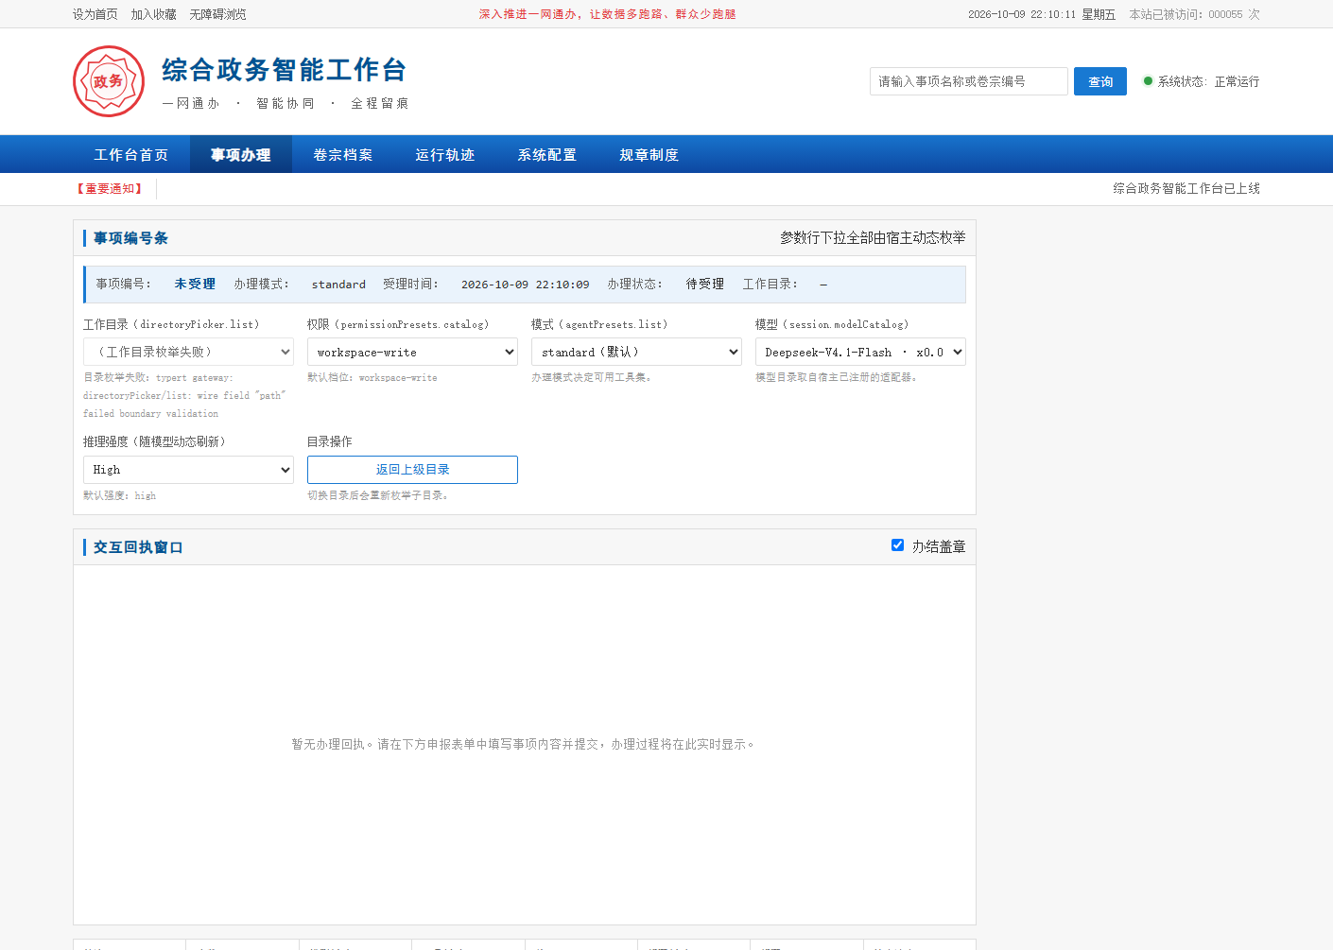Click the 返回上级目录 button
1333x950 pixels.
(412, 470)
